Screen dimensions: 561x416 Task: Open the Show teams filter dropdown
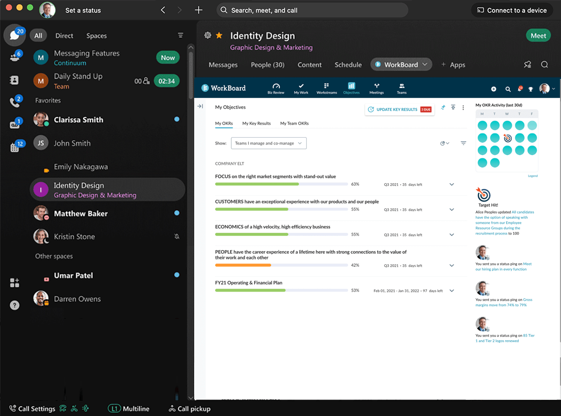pyautogui.click(x=268, y=143)
